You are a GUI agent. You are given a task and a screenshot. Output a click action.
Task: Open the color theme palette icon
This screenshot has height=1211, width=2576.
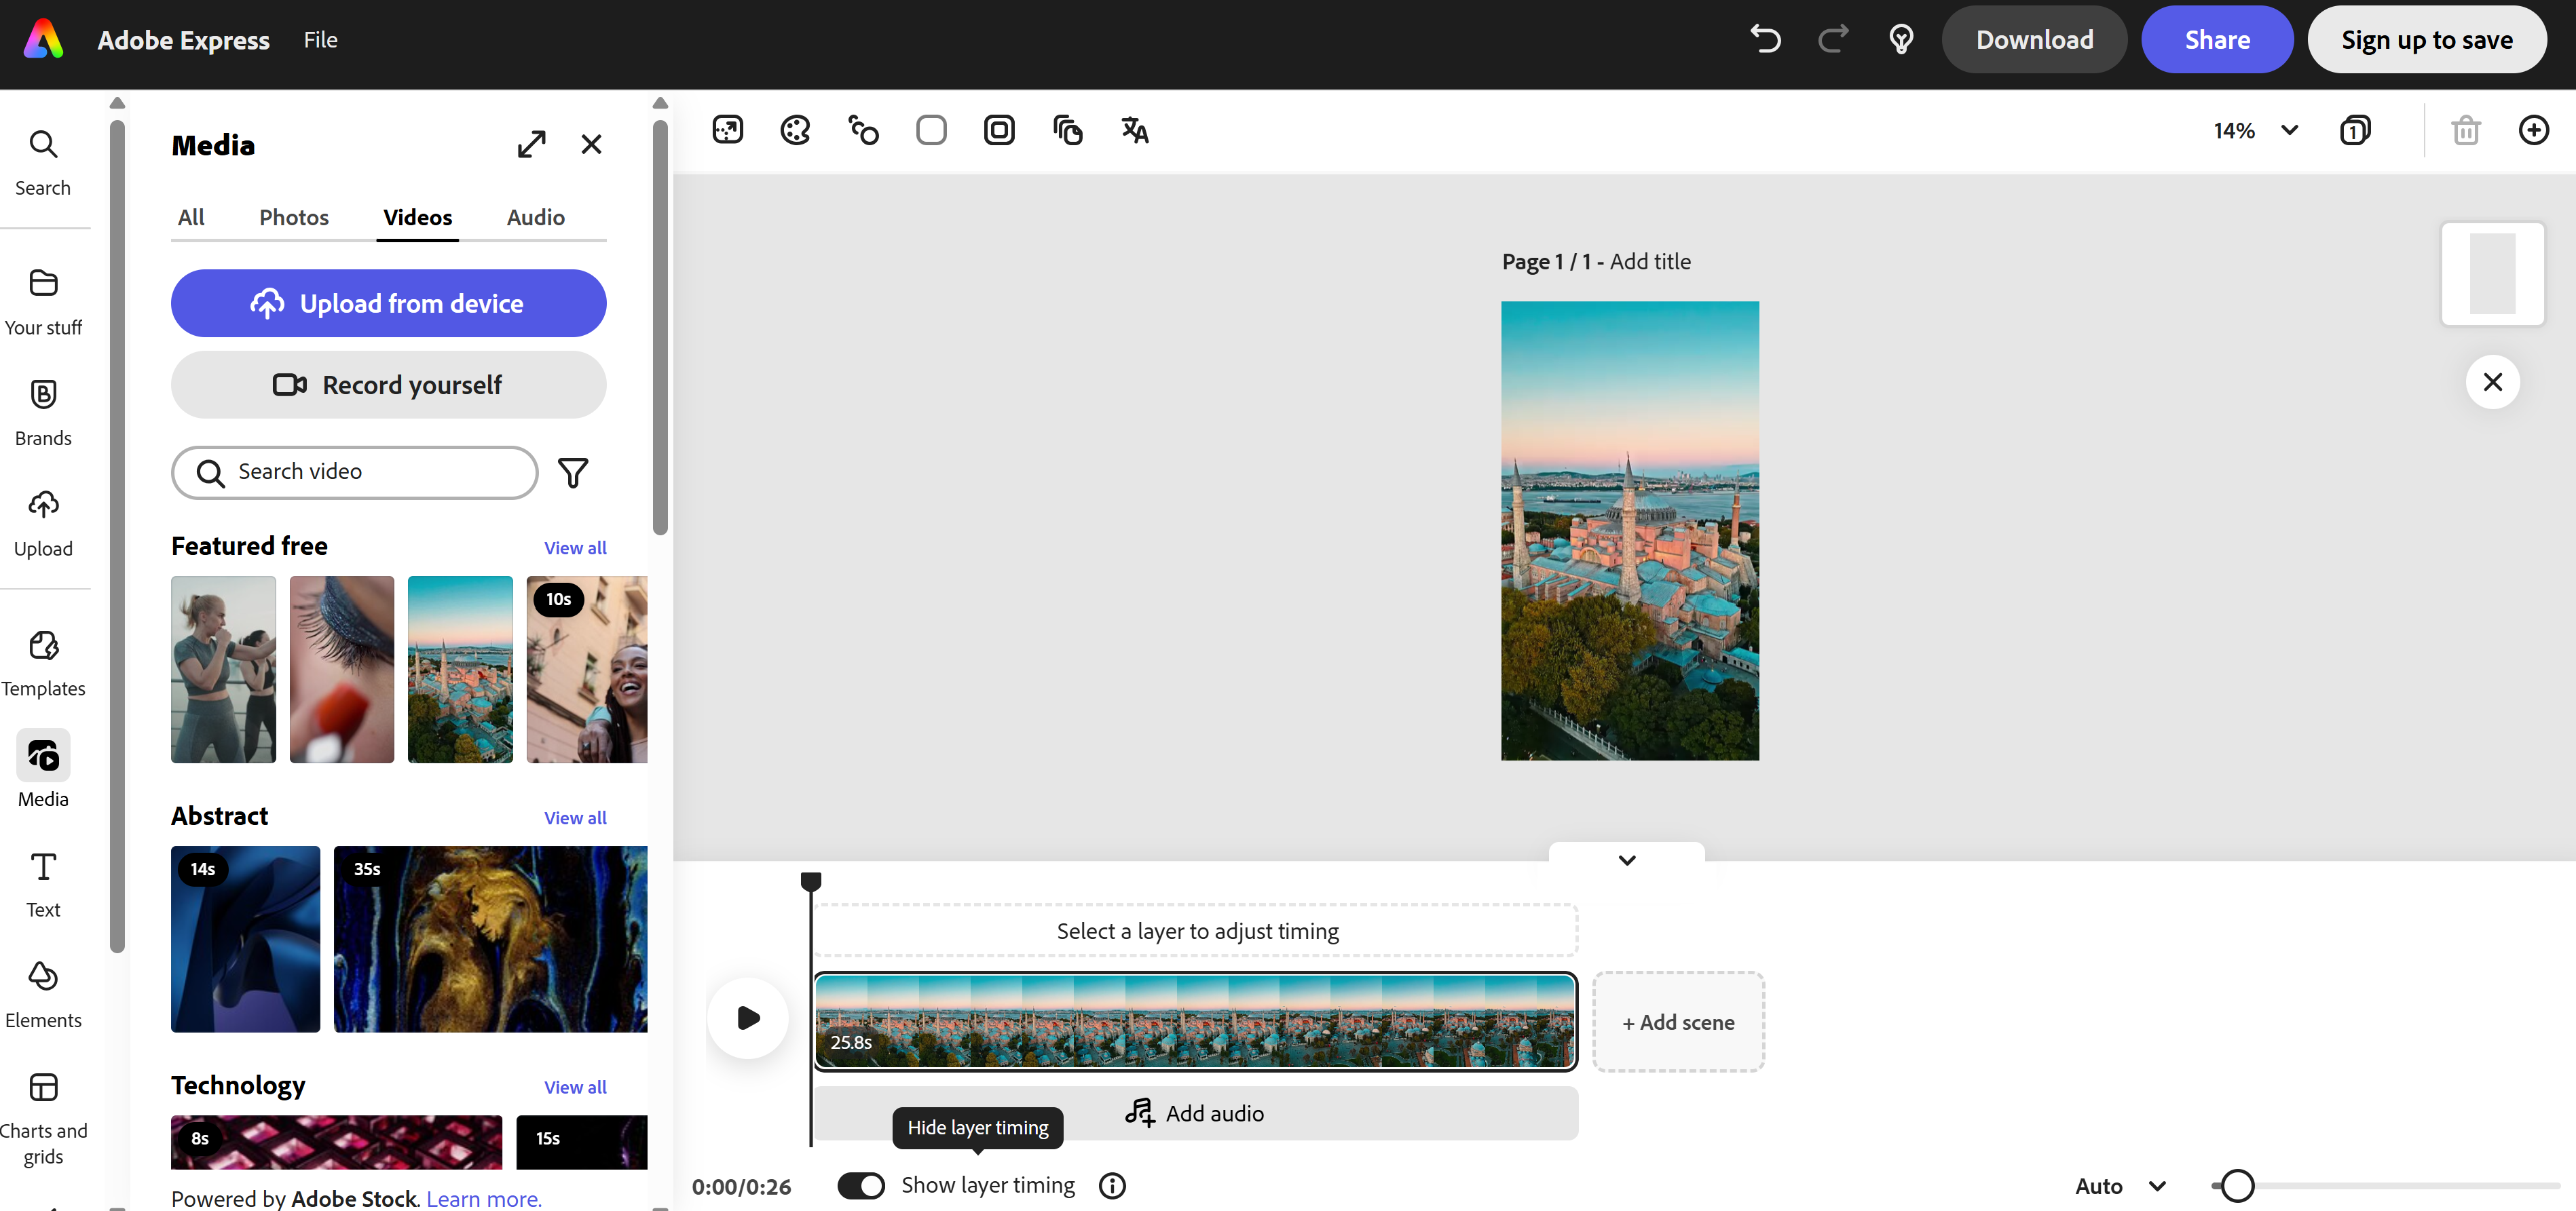click(795, 130)
